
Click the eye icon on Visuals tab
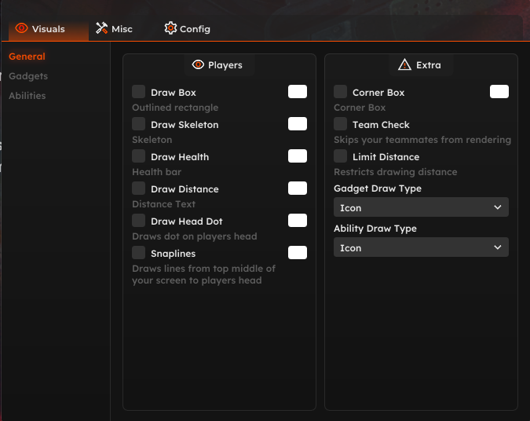click(x=22, y=29)
